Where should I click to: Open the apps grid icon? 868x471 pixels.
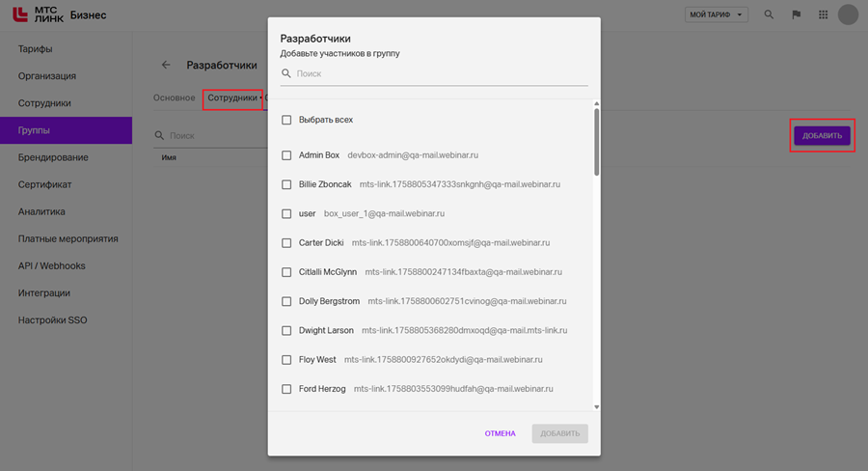click(x=823, y=14)
